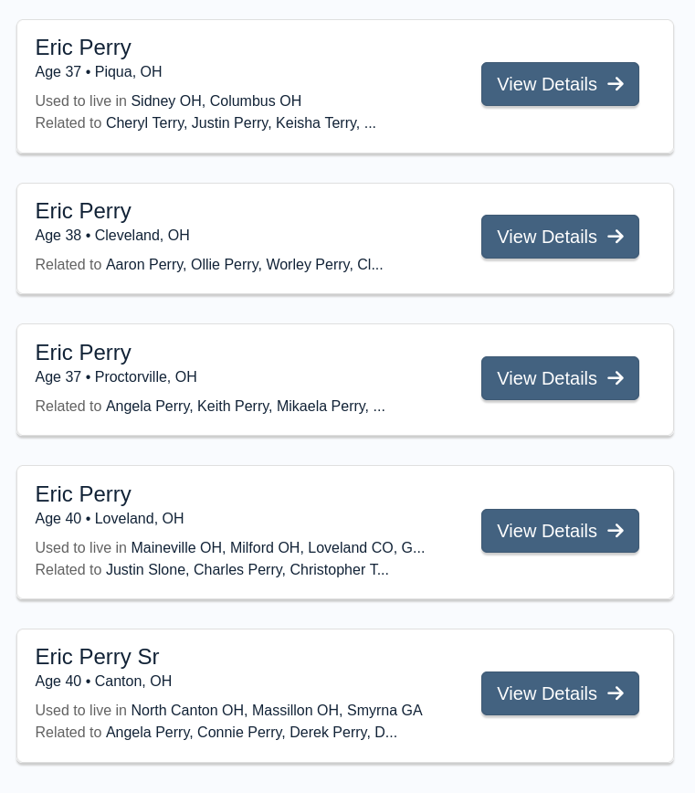Click the "Age 40 • Loveland, OH" line

tap(110, 518)
